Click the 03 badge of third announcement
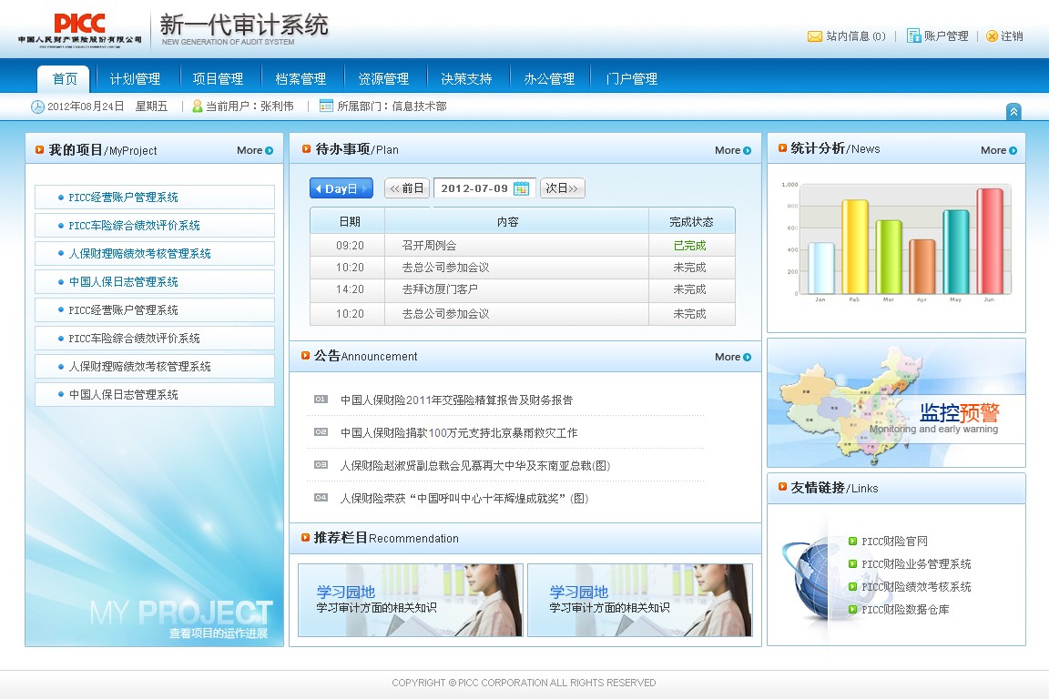Screen dimensions: 1049x699 pos(321,465)
